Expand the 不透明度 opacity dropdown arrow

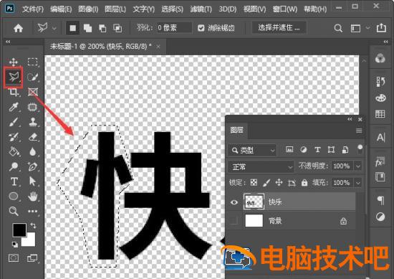358,166
